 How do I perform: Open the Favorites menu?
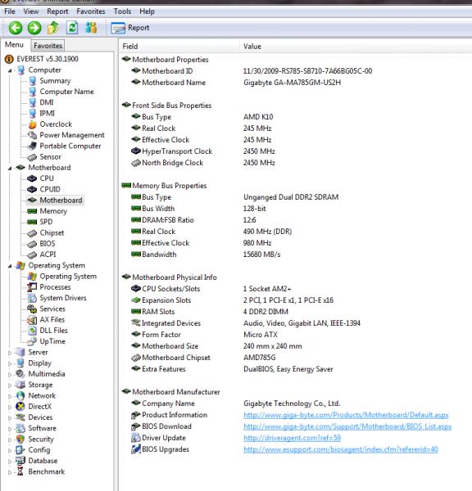pyautogui.click(x=91, y=11)
